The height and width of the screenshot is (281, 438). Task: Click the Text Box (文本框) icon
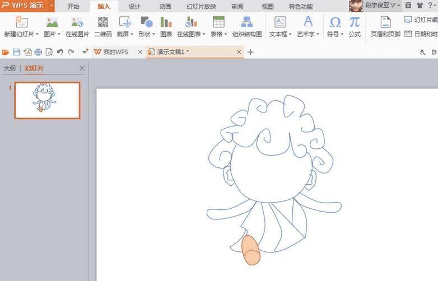[x=280, y=22]
